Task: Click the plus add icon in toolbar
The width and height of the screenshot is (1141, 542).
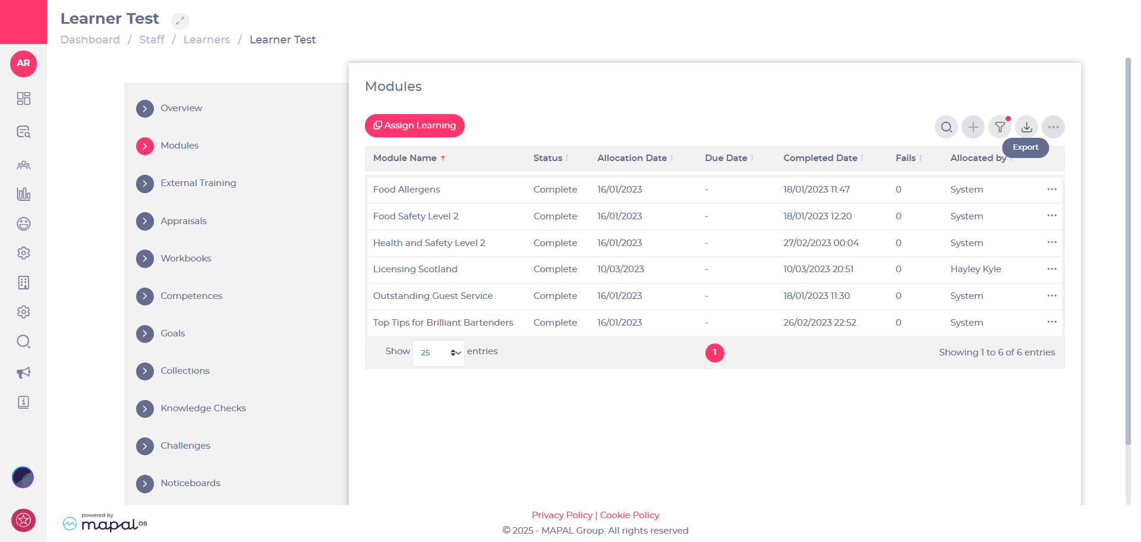Action: pos(973,127)
